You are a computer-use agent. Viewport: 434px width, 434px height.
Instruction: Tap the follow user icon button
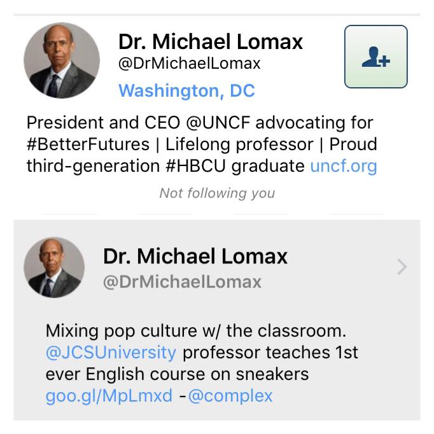coord(375,57)
